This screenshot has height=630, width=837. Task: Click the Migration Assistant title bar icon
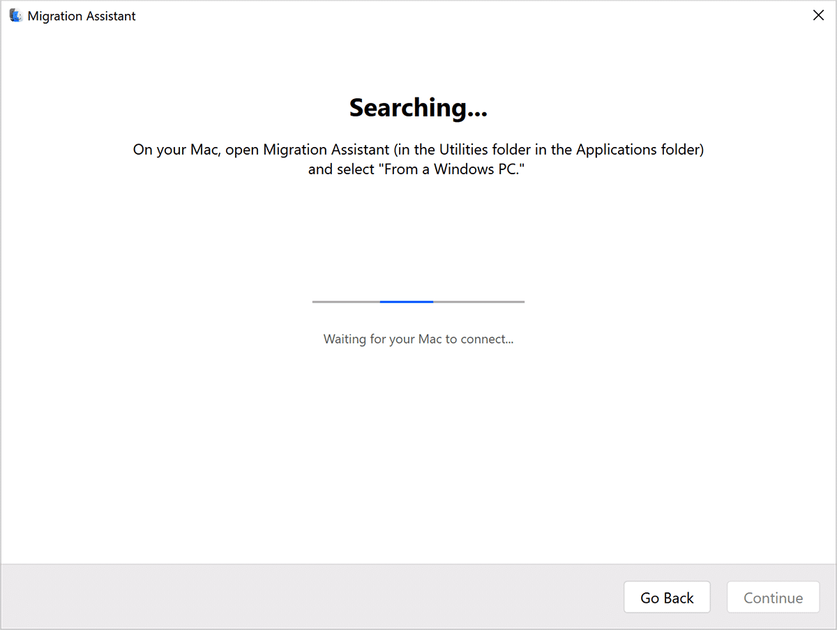click(x=15, y=15)
